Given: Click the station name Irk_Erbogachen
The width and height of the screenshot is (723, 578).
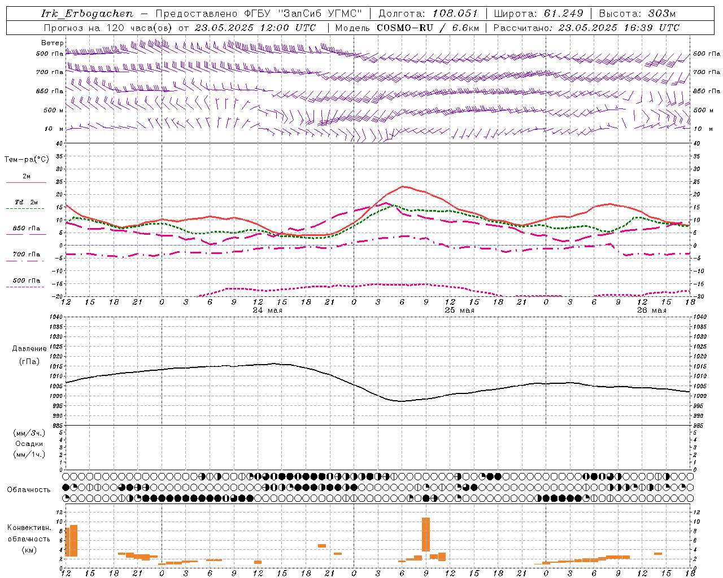Looking at the screenshot, I should (x=87, y=14).
